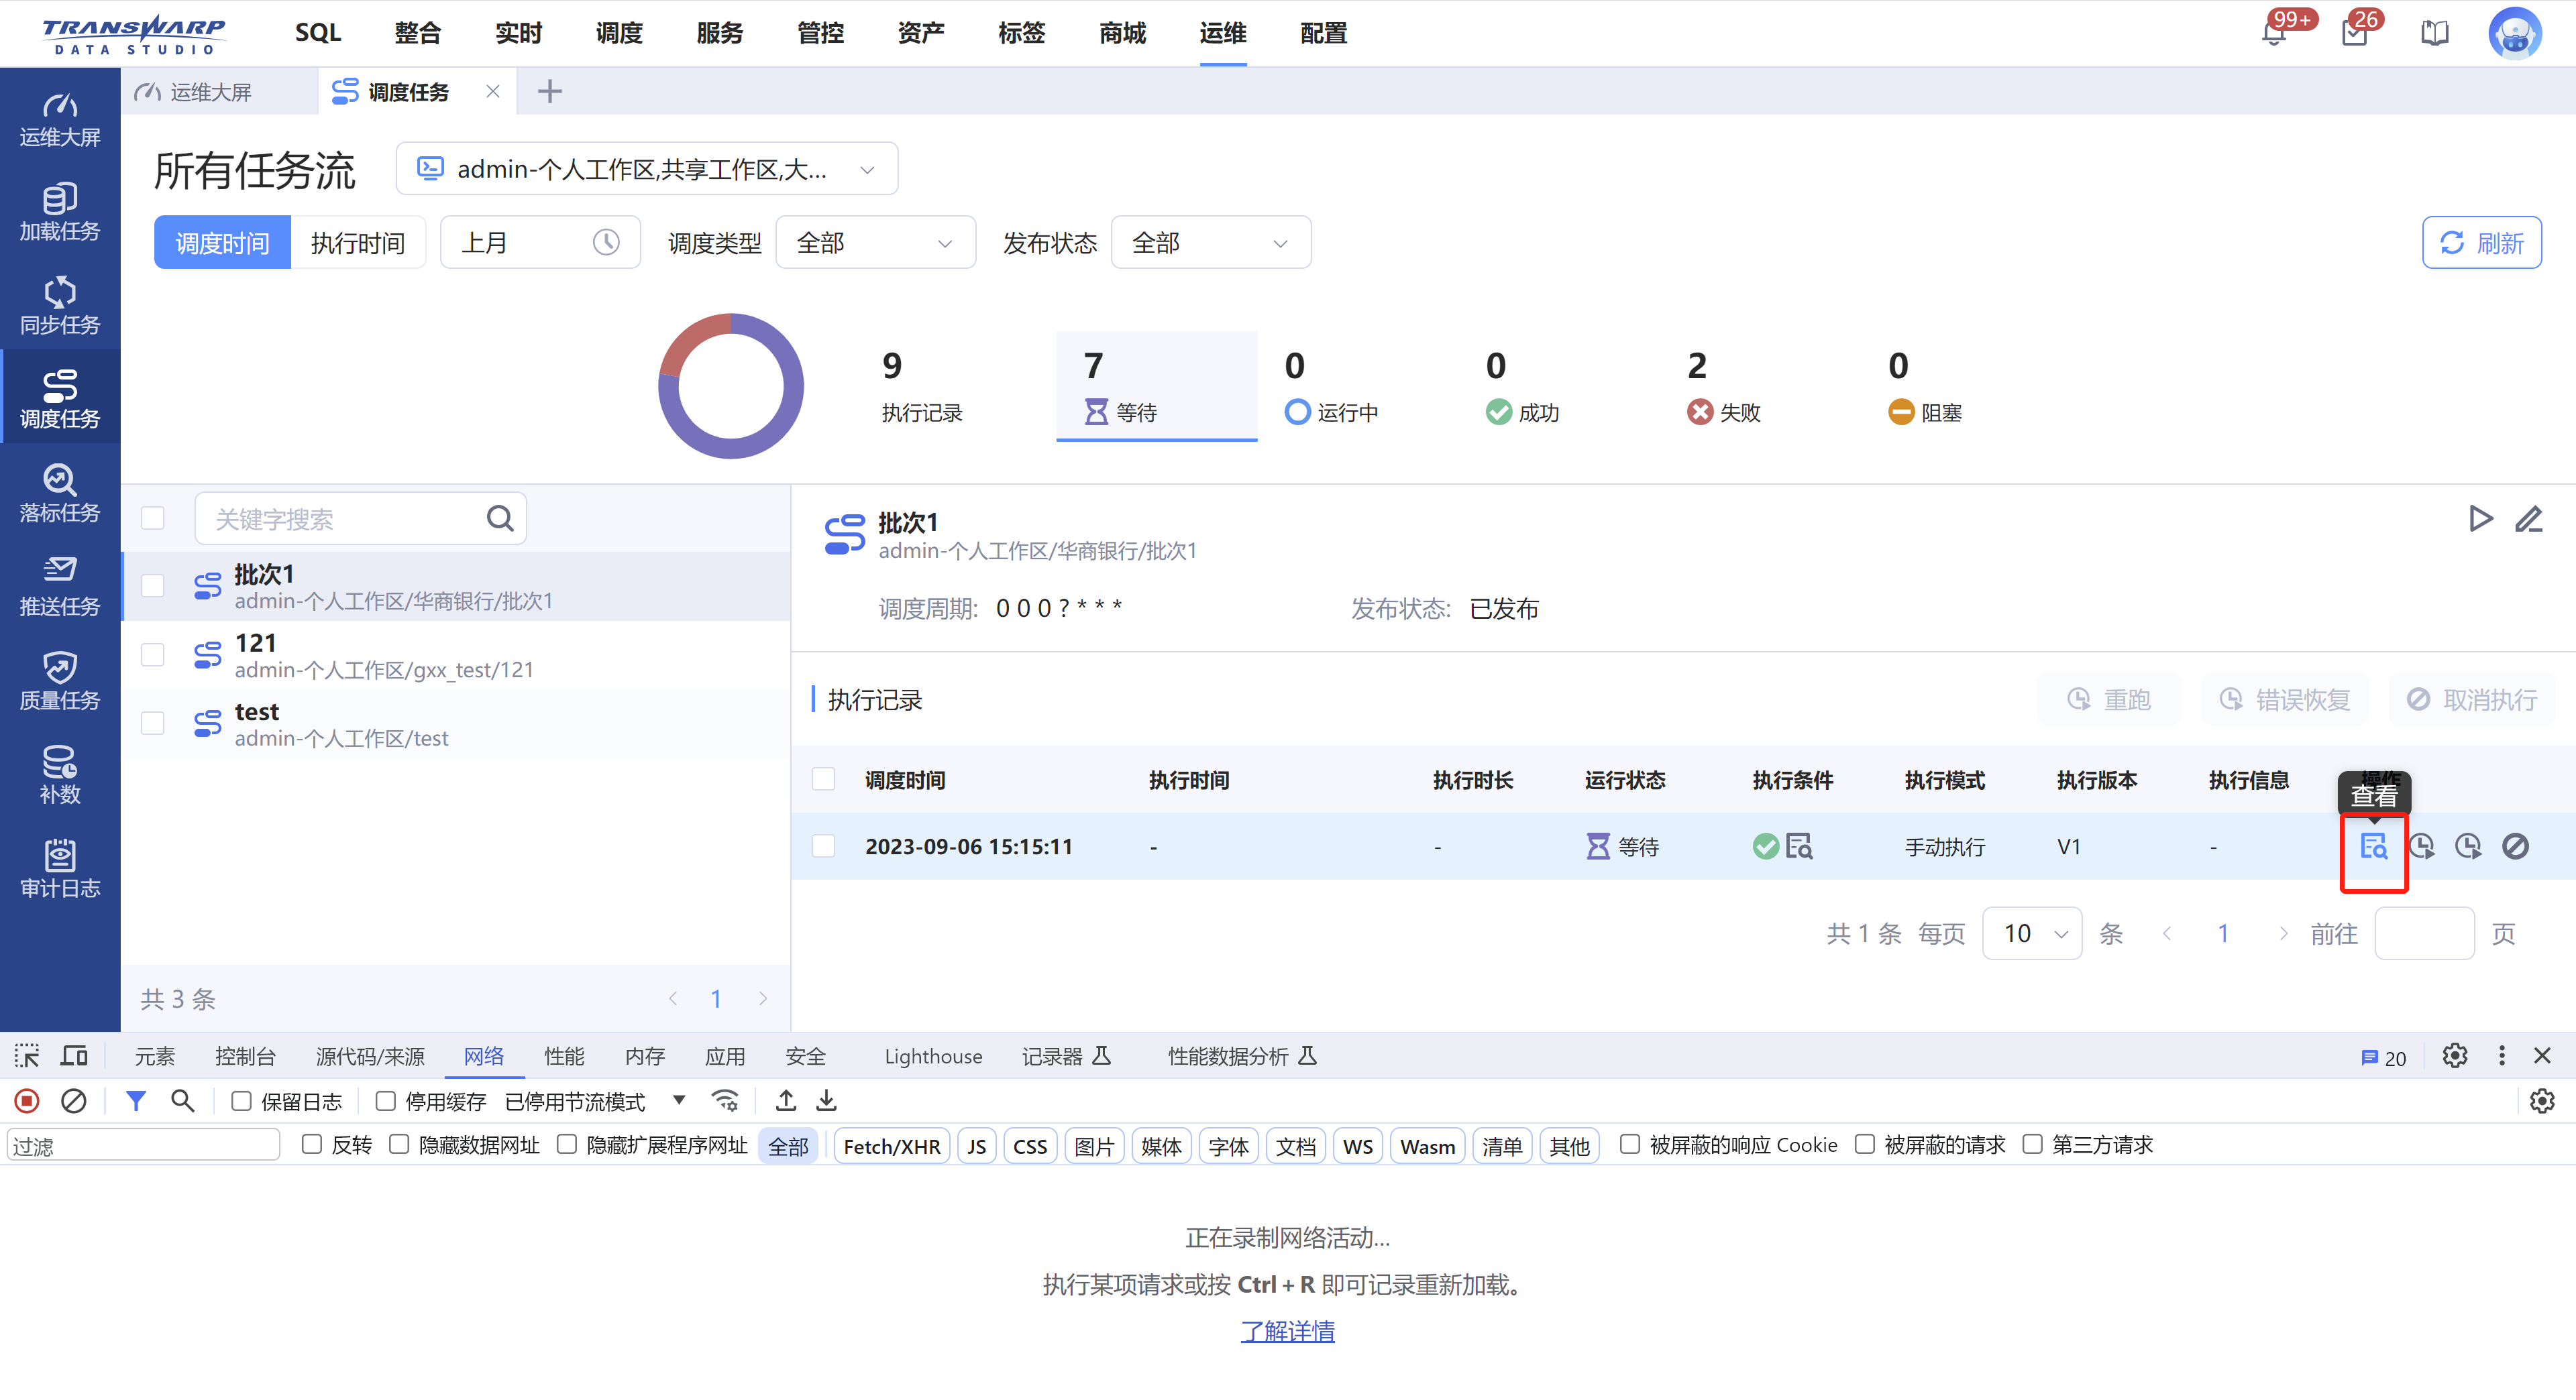Click the keyword search magnifier icon
The height and width of the screenshot is (1400, 2576).
tap(500, 518)
